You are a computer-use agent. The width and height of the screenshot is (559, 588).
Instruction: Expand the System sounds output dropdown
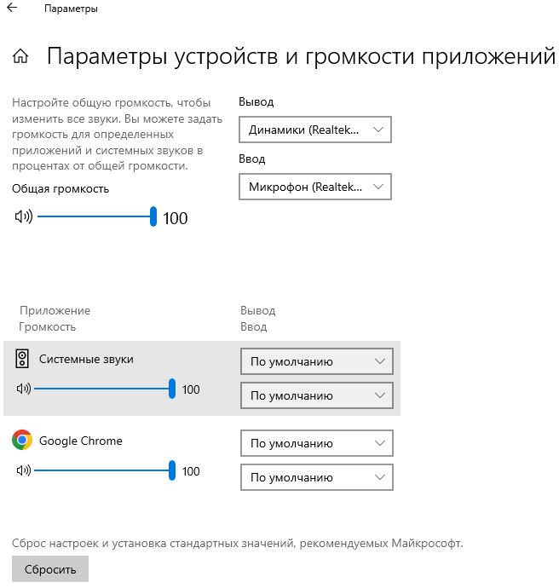pos(317,361)
